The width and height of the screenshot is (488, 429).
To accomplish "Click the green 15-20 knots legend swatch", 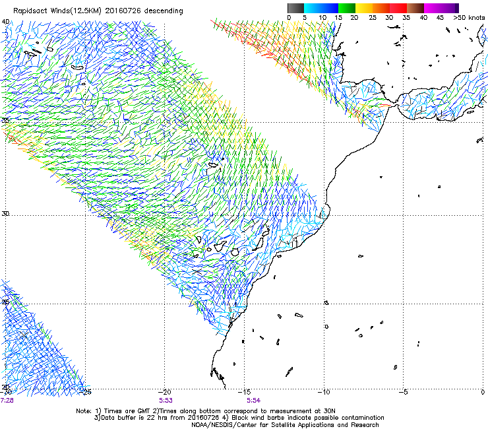I will (347, 8).
